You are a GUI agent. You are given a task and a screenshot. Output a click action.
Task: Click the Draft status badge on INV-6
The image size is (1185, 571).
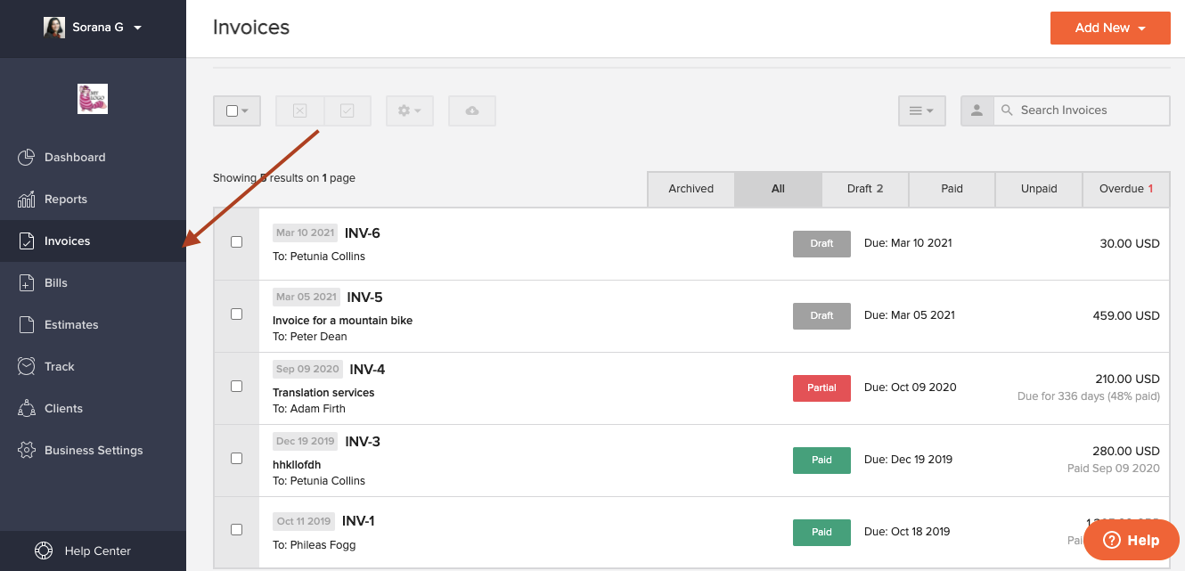tap(821, 243)
